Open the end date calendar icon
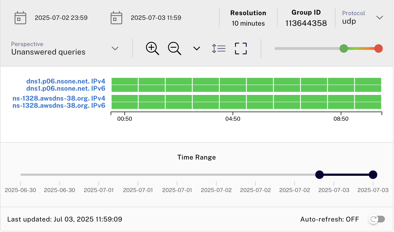394x232 pixels. pyautogui.click(x=116, y=18)
